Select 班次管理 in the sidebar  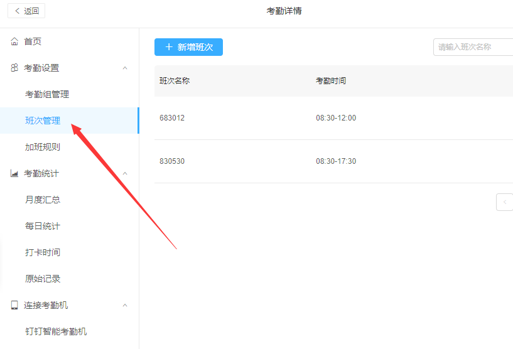(43, 121)
